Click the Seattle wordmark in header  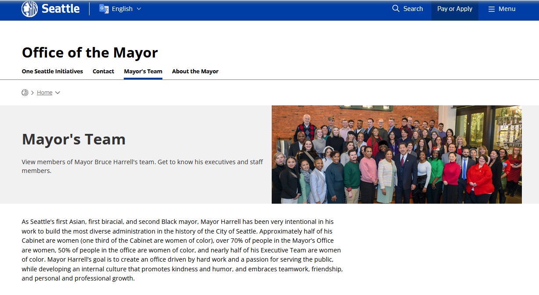pos(61,9)
